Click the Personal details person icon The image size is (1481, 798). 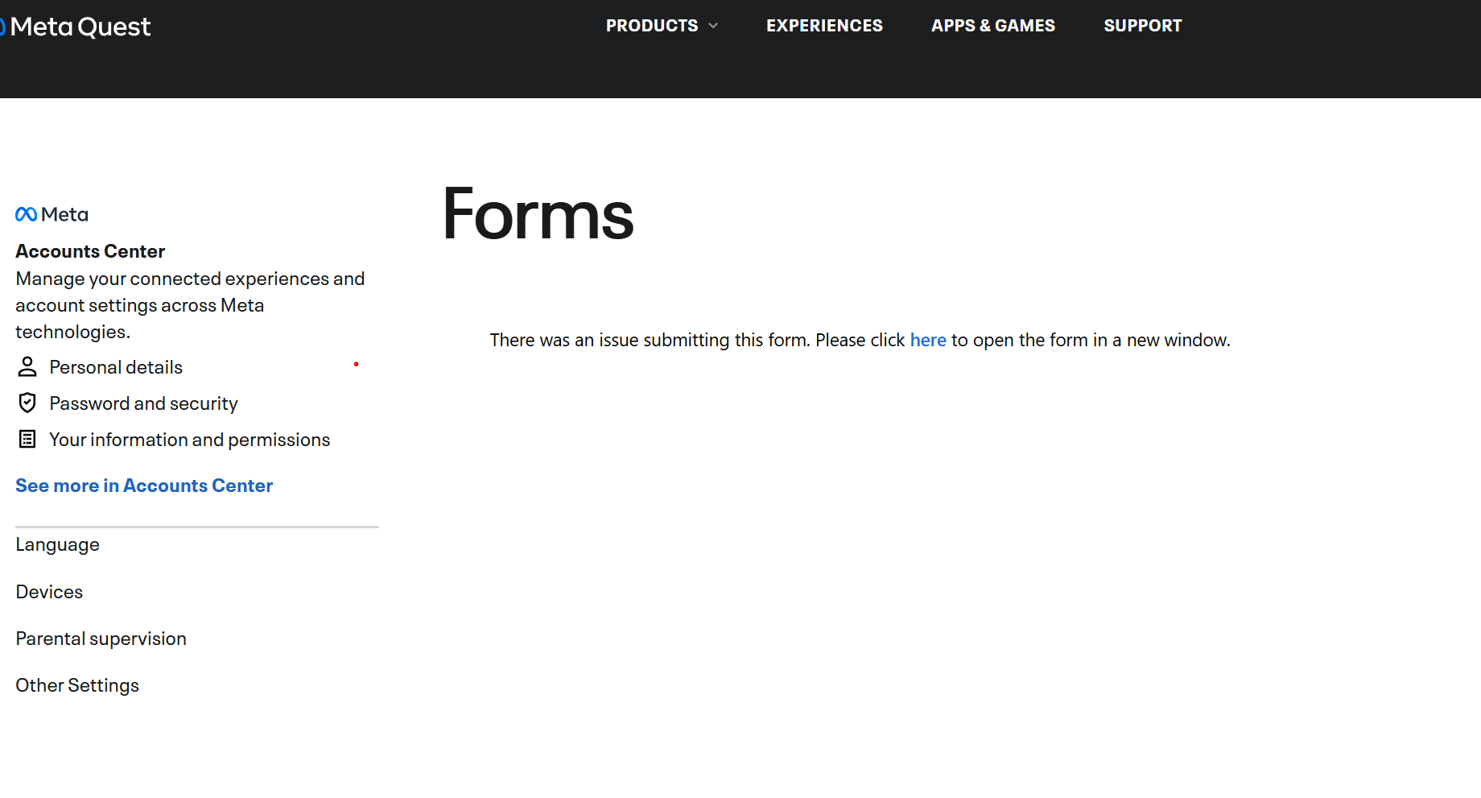click(27, 367)
